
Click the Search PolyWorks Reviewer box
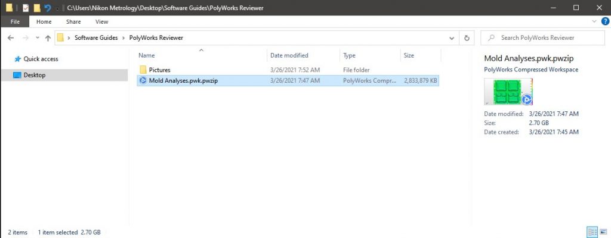click(x=543, y=37)
